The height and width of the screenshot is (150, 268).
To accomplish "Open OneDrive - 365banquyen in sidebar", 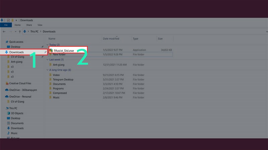I will coord(23,90).
